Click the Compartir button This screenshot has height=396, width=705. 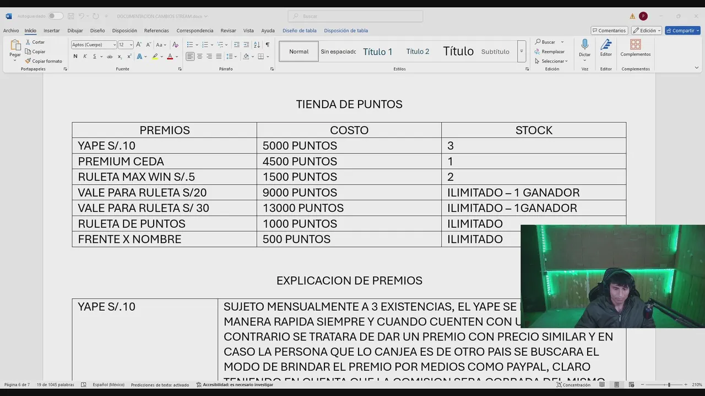(x=682, y=30)
